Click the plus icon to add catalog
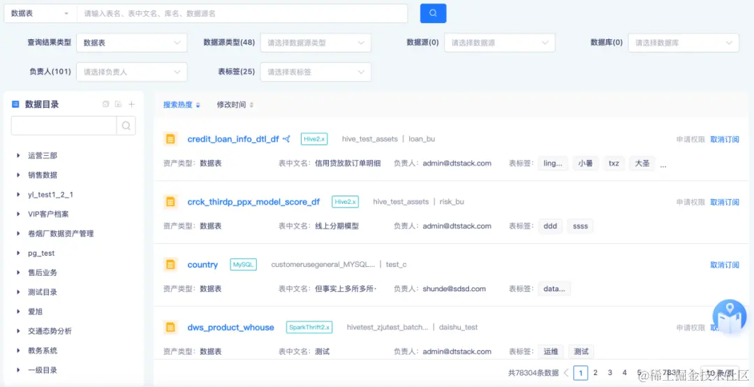This screenshot has height=387, width=754. point(132,104)
